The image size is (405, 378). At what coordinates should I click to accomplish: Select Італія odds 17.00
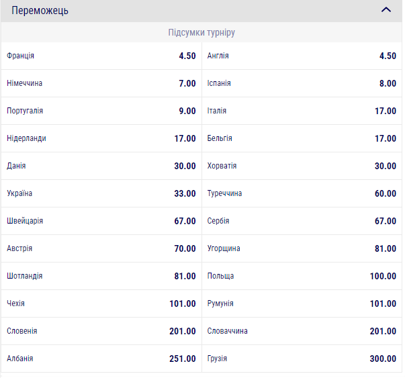click(302, 111)
